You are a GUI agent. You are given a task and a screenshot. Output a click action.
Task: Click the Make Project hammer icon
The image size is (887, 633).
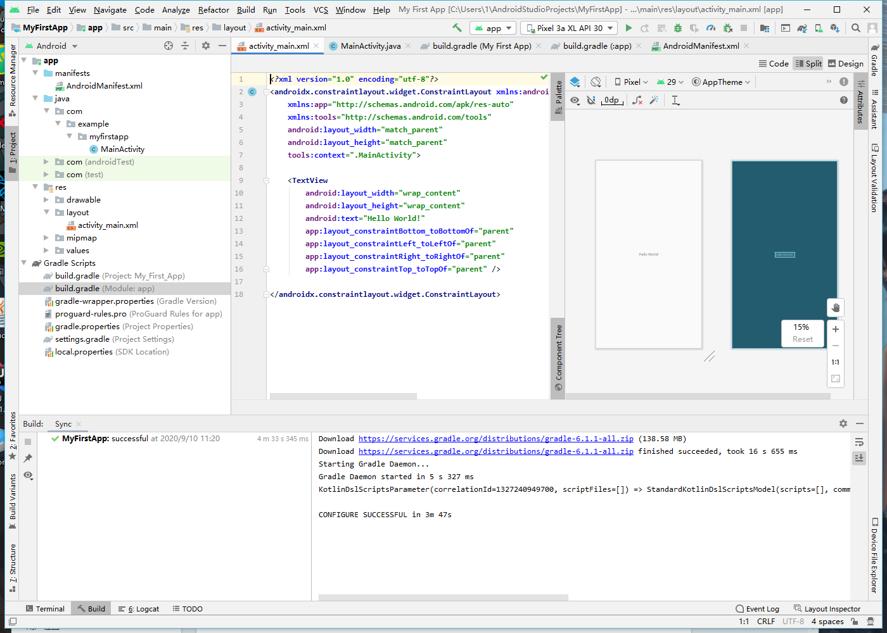(457, 28)
